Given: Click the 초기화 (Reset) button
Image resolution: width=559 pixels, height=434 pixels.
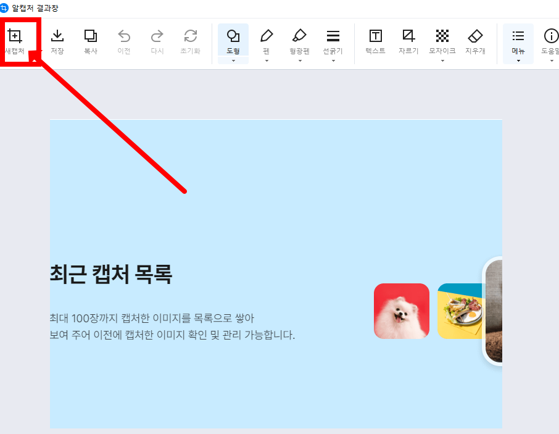Looking at the screenshot, I should pyautogui.click(x=191, y=37).
